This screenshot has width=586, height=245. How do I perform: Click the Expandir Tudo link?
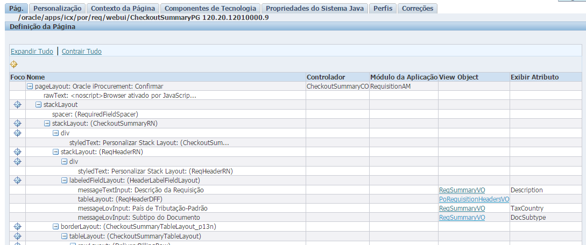pos(32,52)
